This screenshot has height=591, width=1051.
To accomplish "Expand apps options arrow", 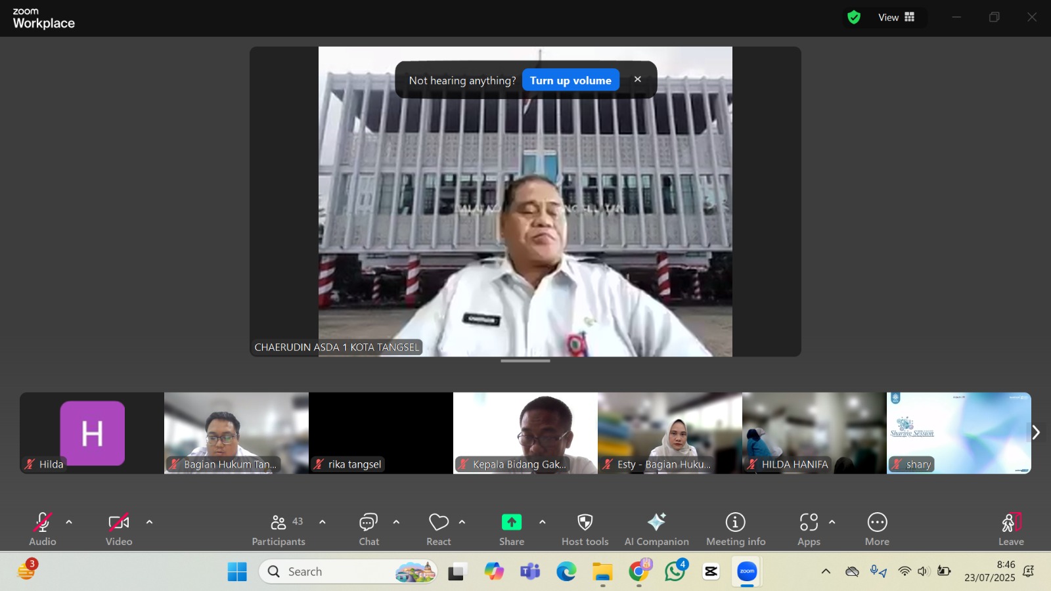I will point(832,522).
